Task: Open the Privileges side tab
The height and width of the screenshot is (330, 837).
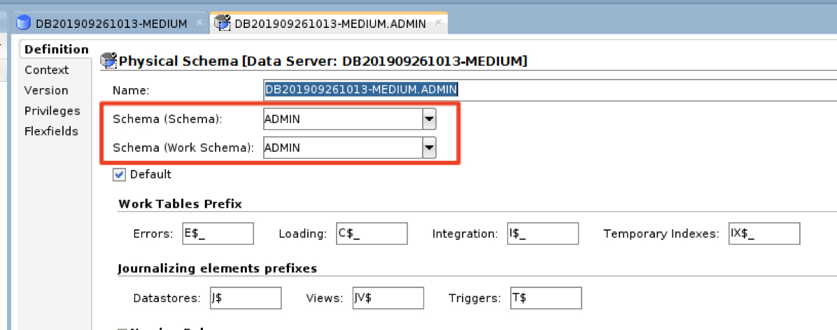Action: coord(52,111)
